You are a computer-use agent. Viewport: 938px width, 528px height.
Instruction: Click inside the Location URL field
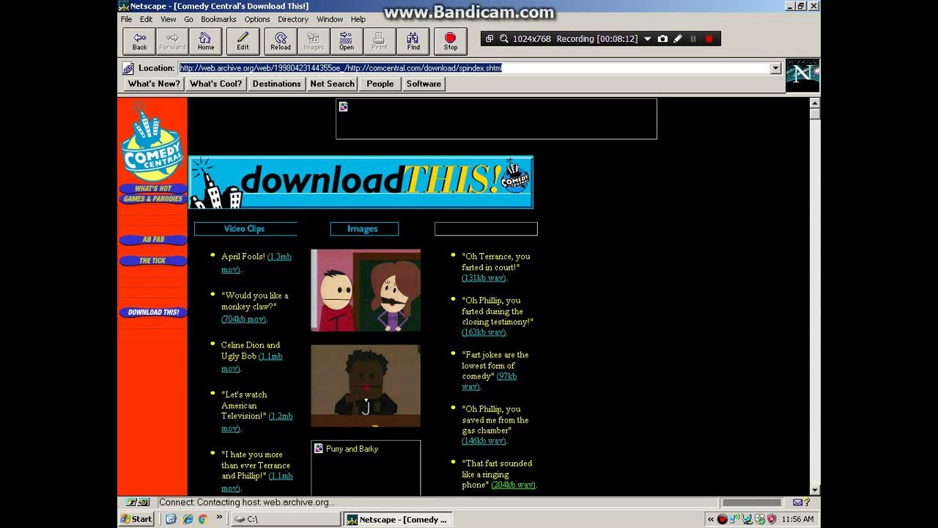473,68
